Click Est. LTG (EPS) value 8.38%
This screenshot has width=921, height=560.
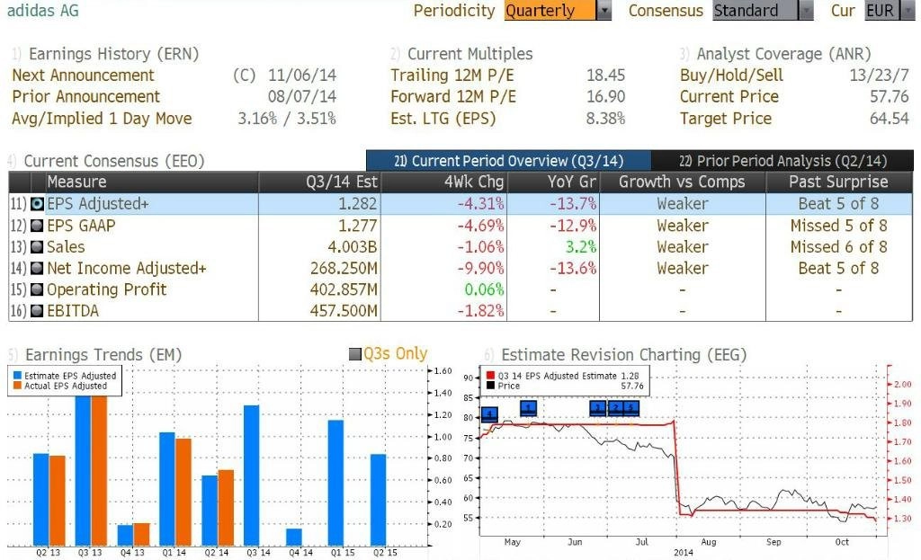[605, 119]
